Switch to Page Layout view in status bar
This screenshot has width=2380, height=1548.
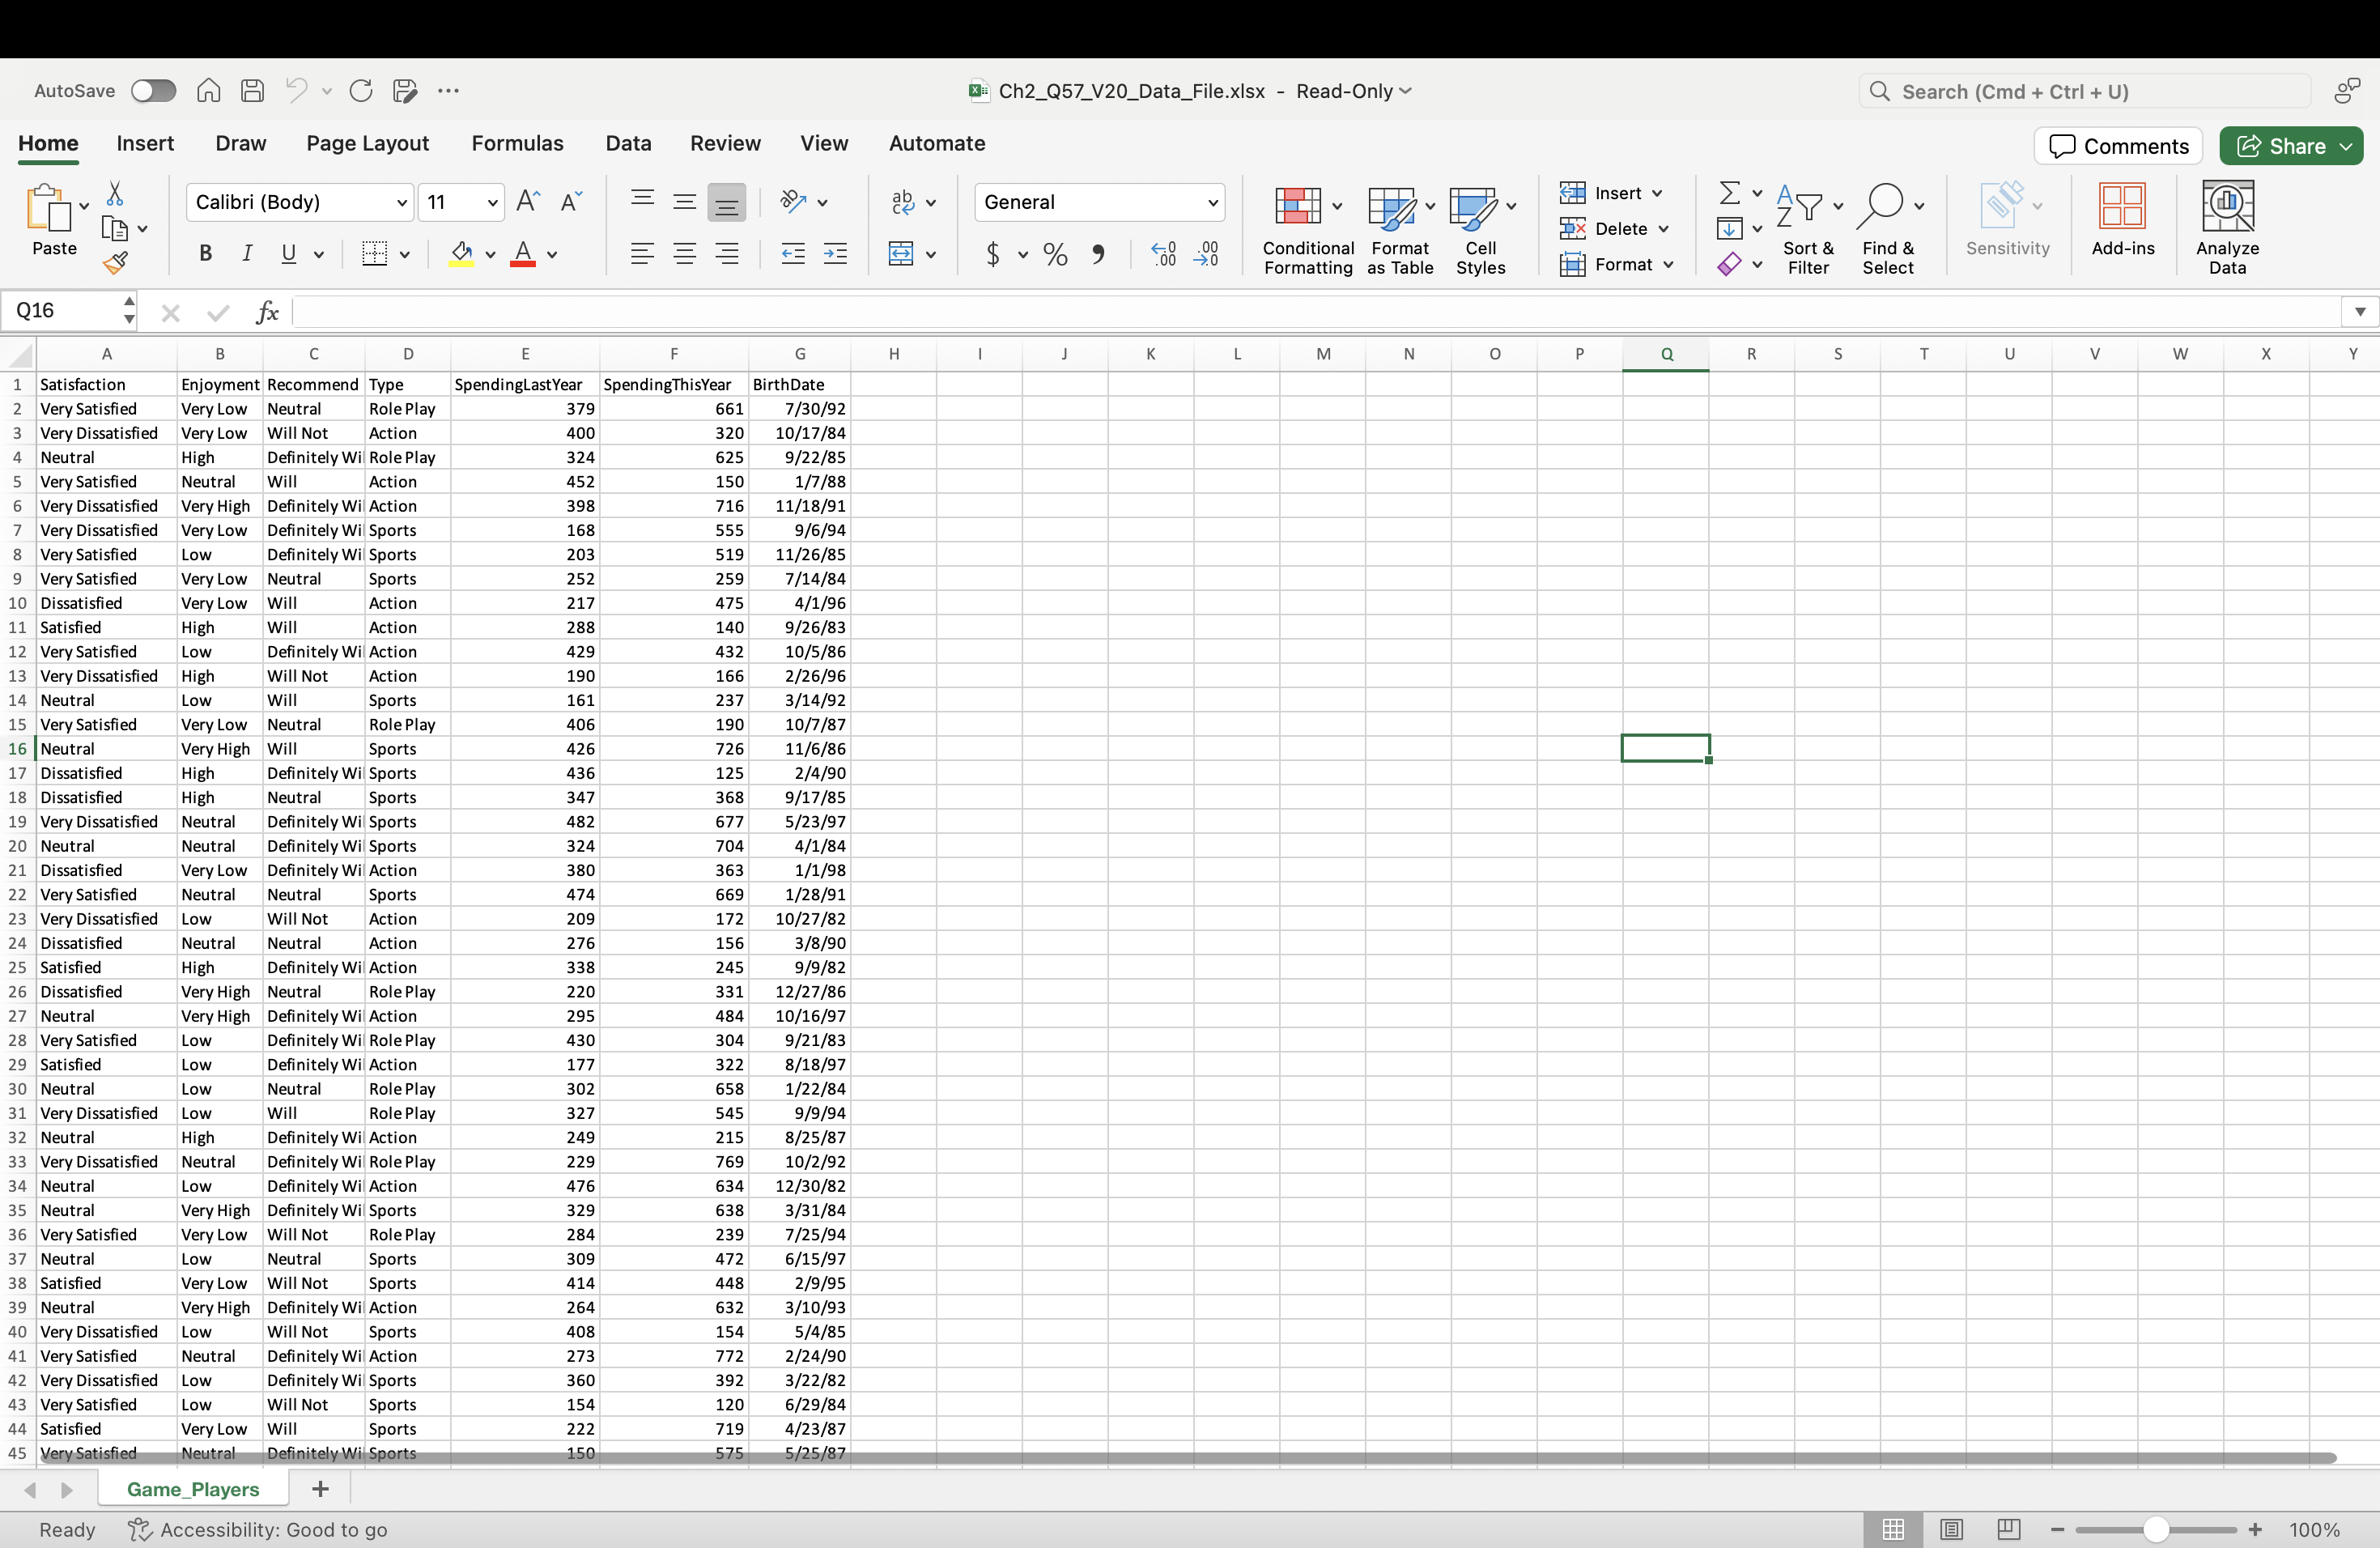(1950, 1529)
